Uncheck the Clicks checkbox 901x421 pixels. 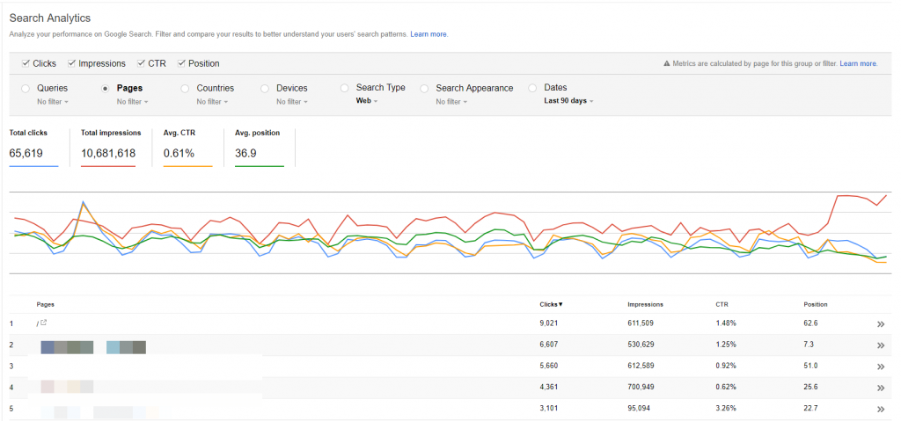tap(26, 63)
